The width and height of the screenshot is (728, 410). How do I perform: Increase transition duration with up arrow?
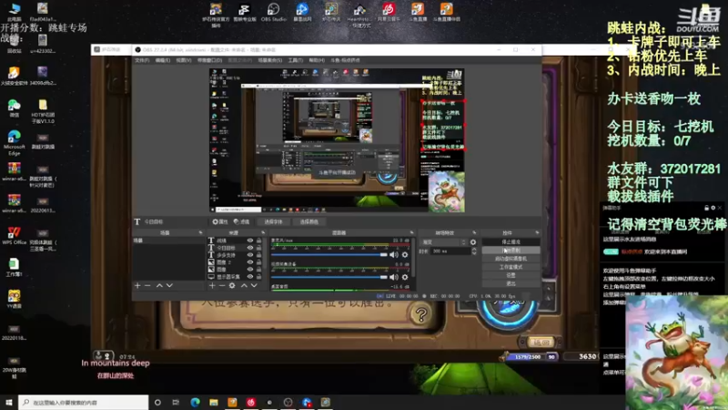(474, 250)
